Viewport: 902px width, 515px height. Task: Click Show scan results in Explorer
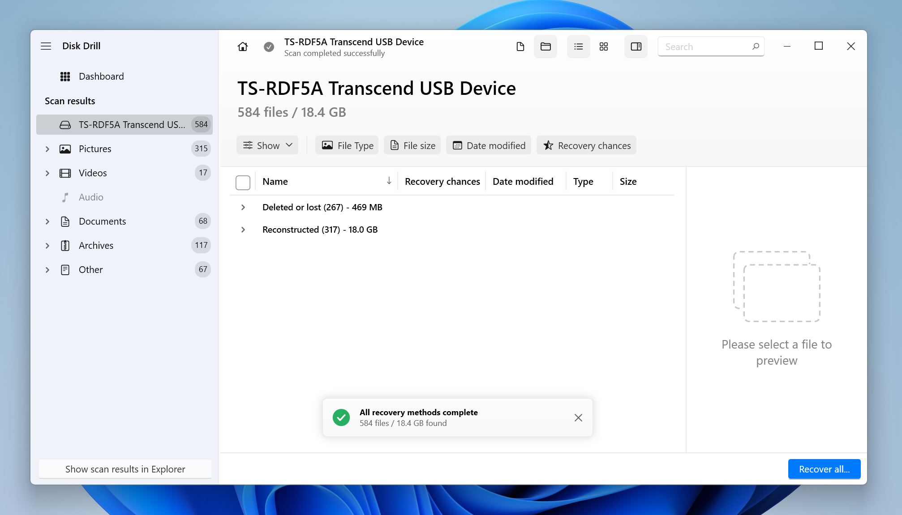[125, 468]
